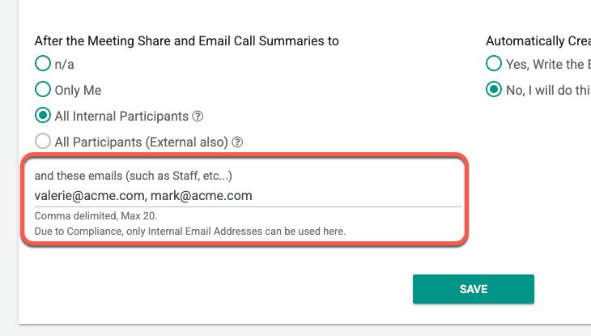Click help icon next to All Participants (External also)
Screen dimensions: 591x336
(x=237, y=142)
